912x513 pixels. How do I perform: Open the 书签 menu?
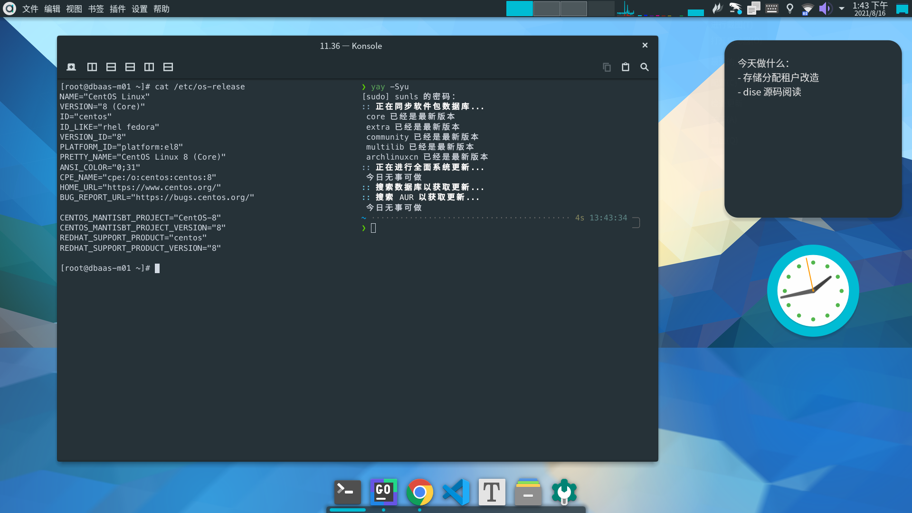point(96,9)
